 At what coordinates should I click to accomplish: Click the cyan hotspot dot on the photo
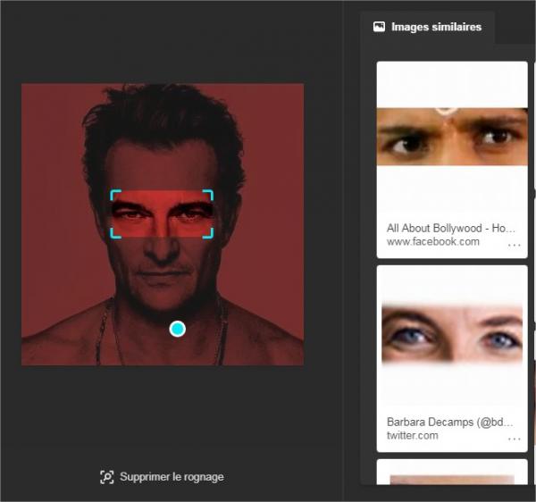(x=177, y=329)
